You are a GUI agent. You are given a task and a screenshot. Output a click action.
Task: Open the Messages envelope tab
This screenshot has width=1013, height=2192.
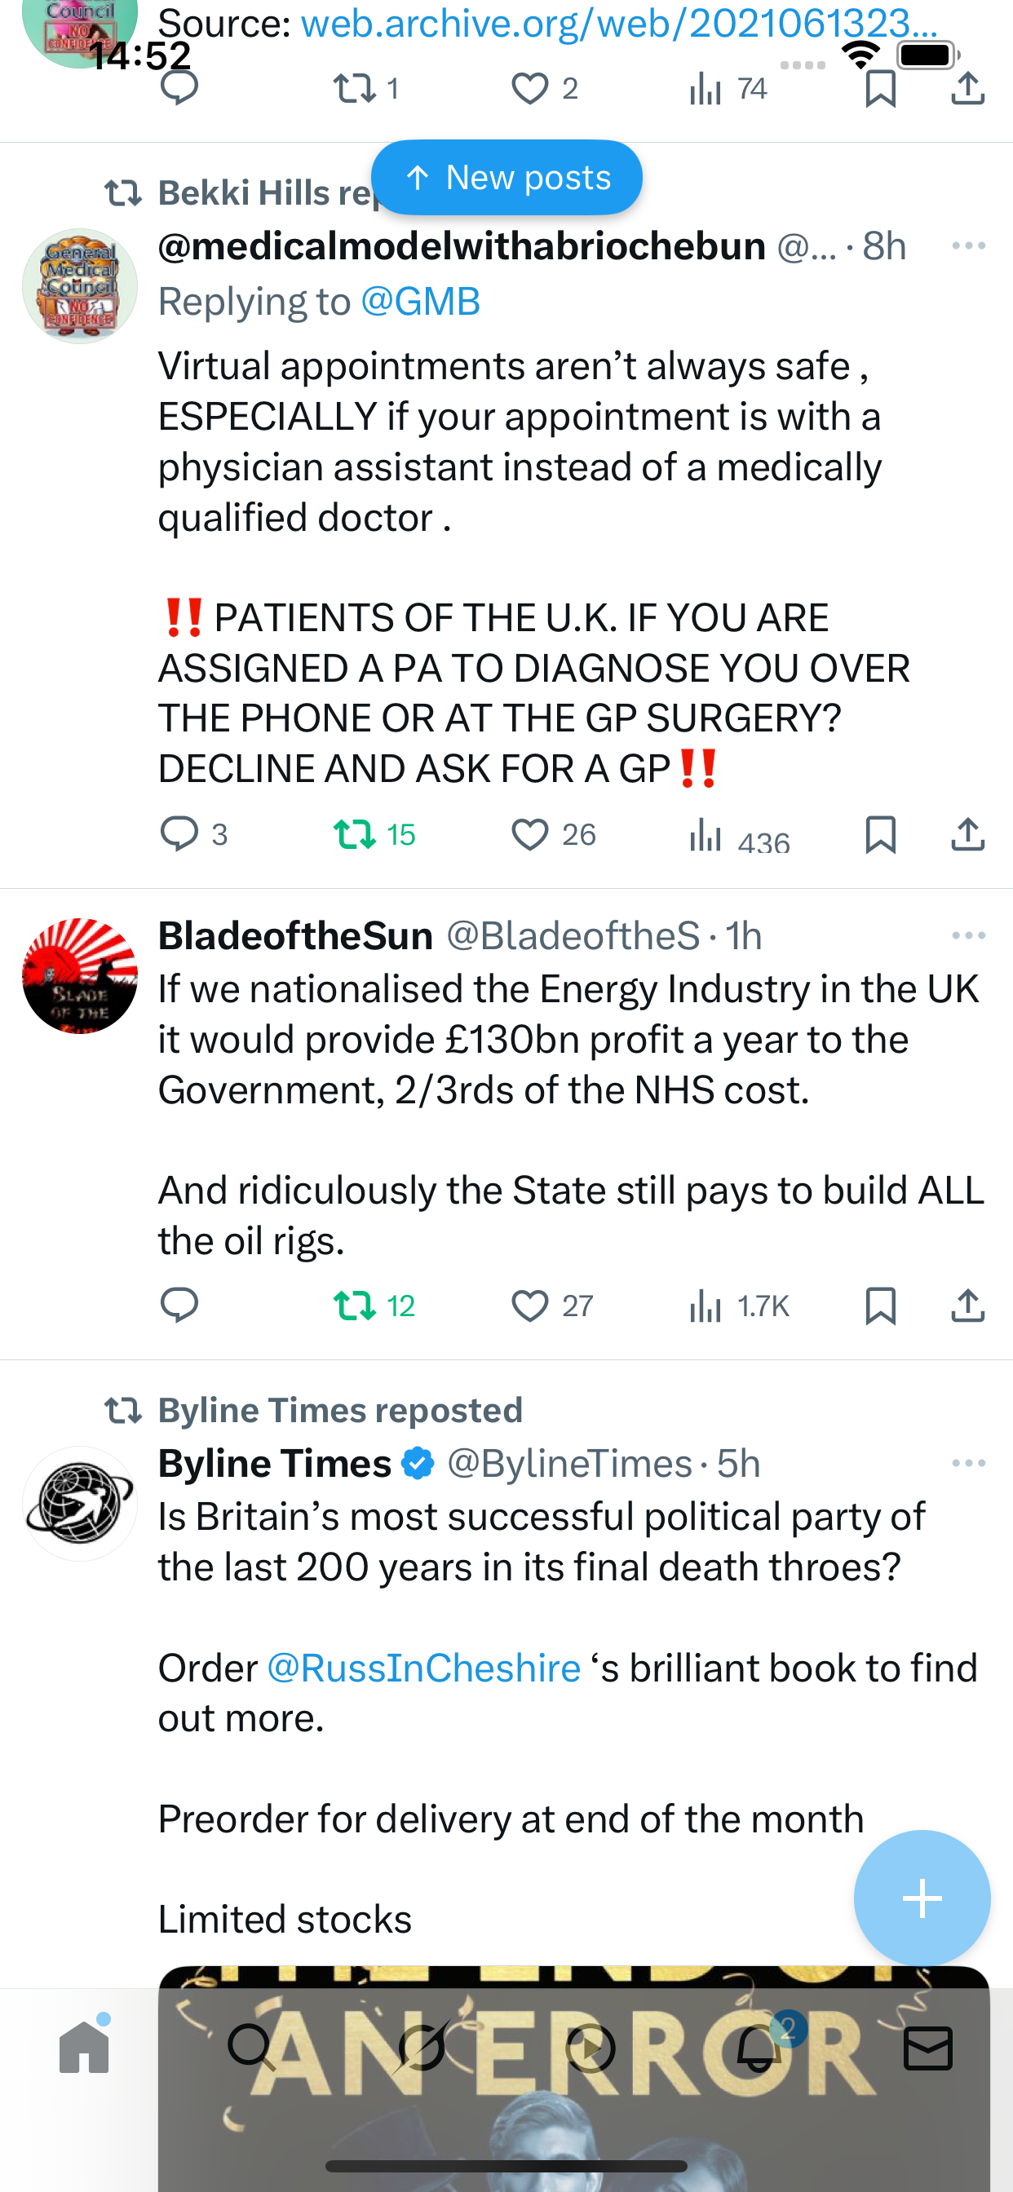928,2048
